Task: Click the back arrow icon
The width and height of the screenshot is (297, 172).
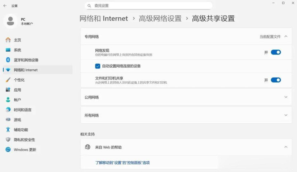Action: click(x=5, y=6)
